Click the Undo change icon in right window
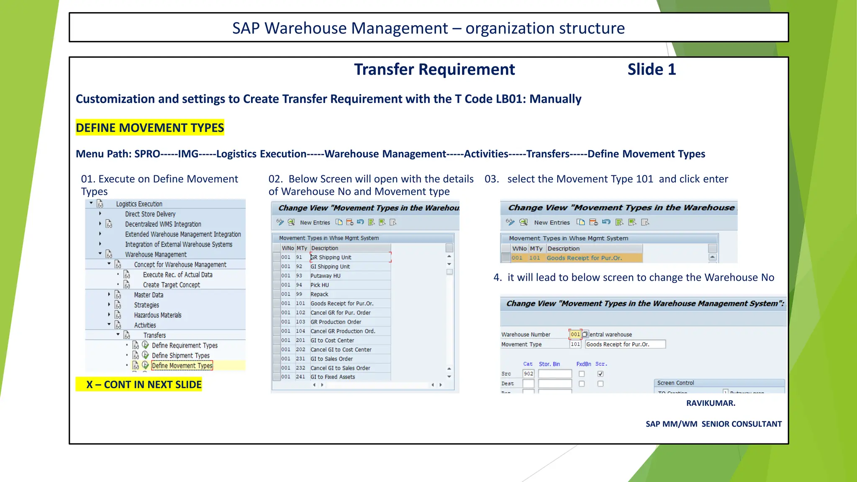The height and width of the screenshot is (482, 857). (606, 222)
